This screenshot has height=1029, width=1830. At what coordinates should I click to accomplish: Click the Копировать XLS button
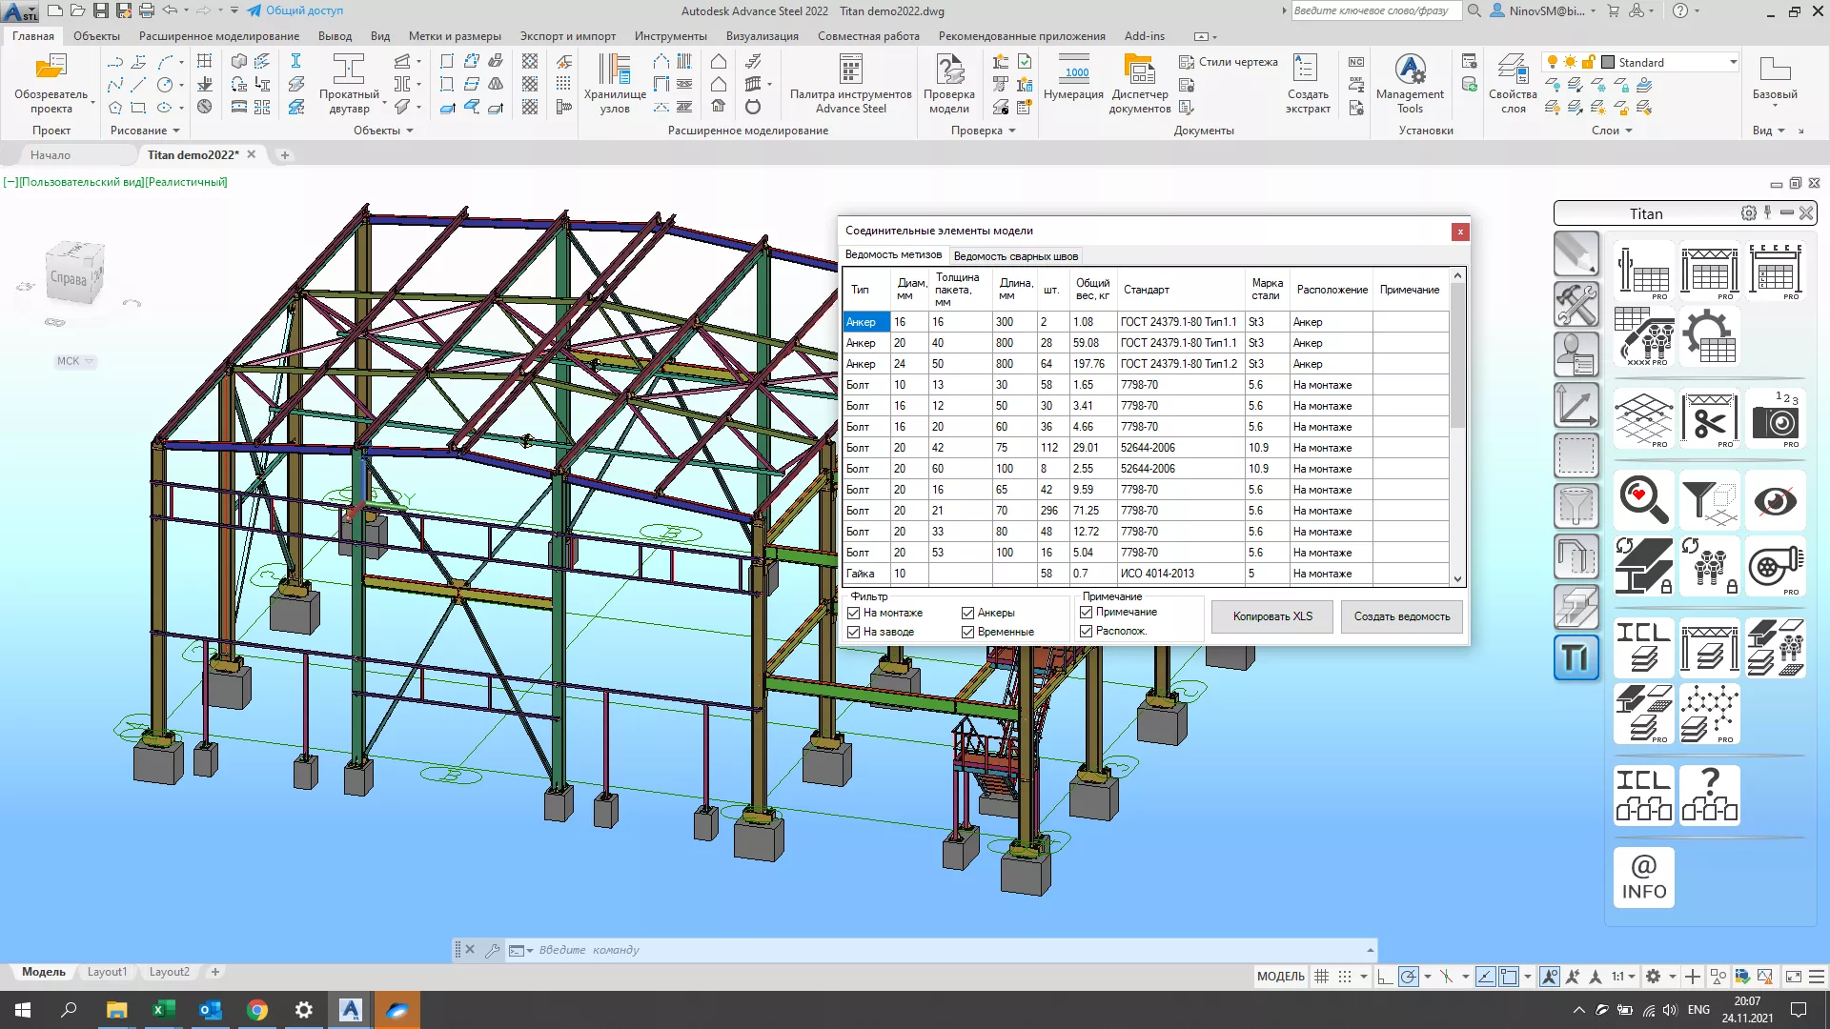(x=1271, y=616)
